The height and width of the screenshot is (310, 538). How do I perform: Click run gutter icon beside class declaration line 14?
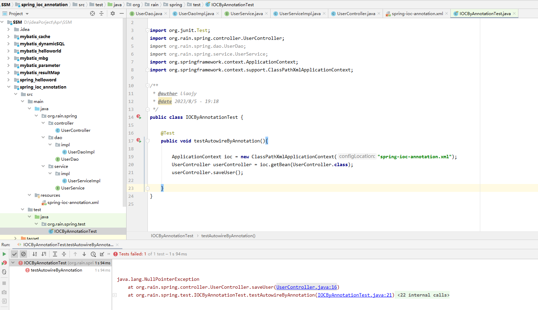point(139,117)
